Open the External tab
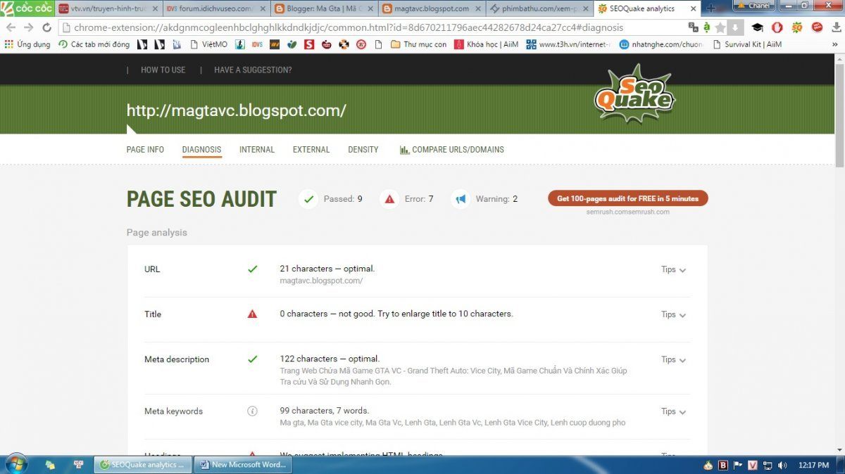The height and width of the screenshot is (474, 845). pos(311,150)
